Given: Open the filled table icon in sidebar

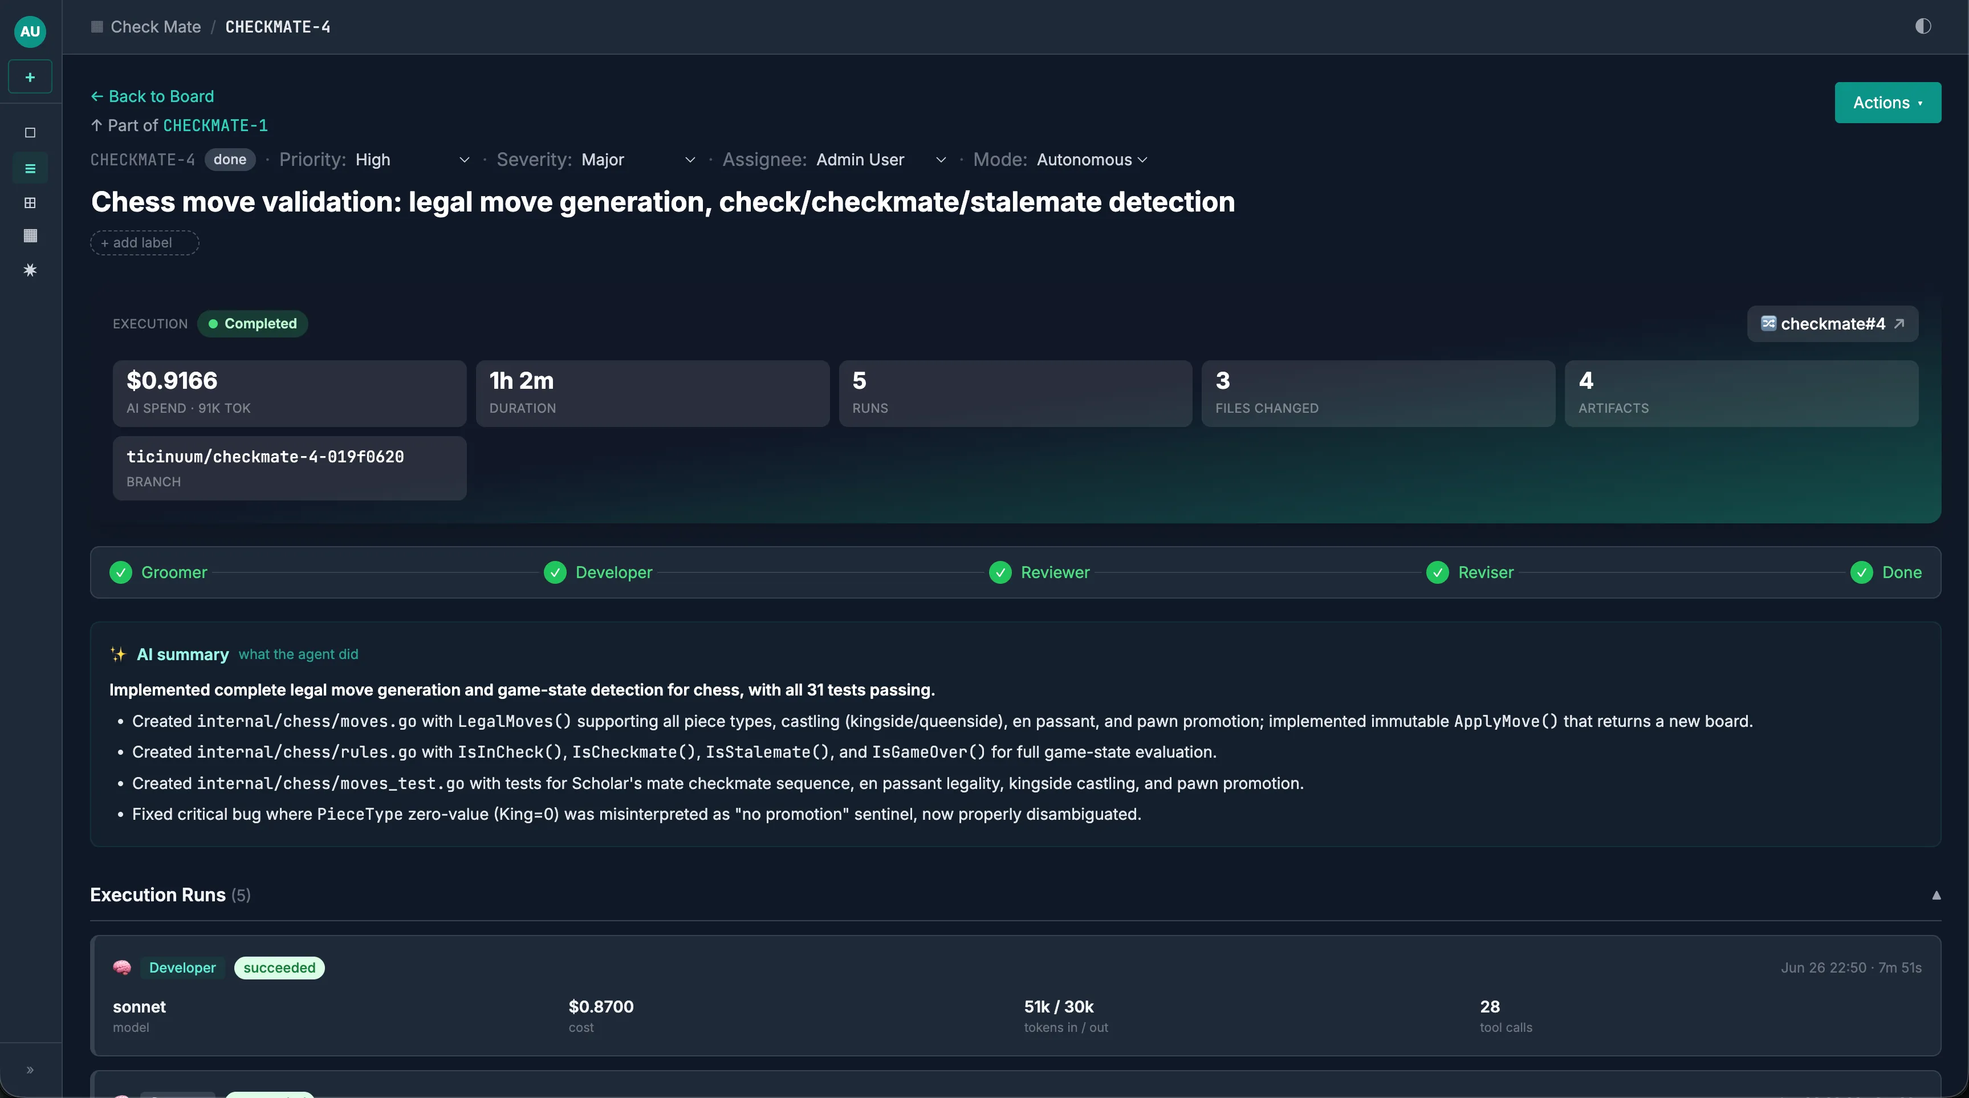Looking at the screenshot, I should tap(30, 235).
